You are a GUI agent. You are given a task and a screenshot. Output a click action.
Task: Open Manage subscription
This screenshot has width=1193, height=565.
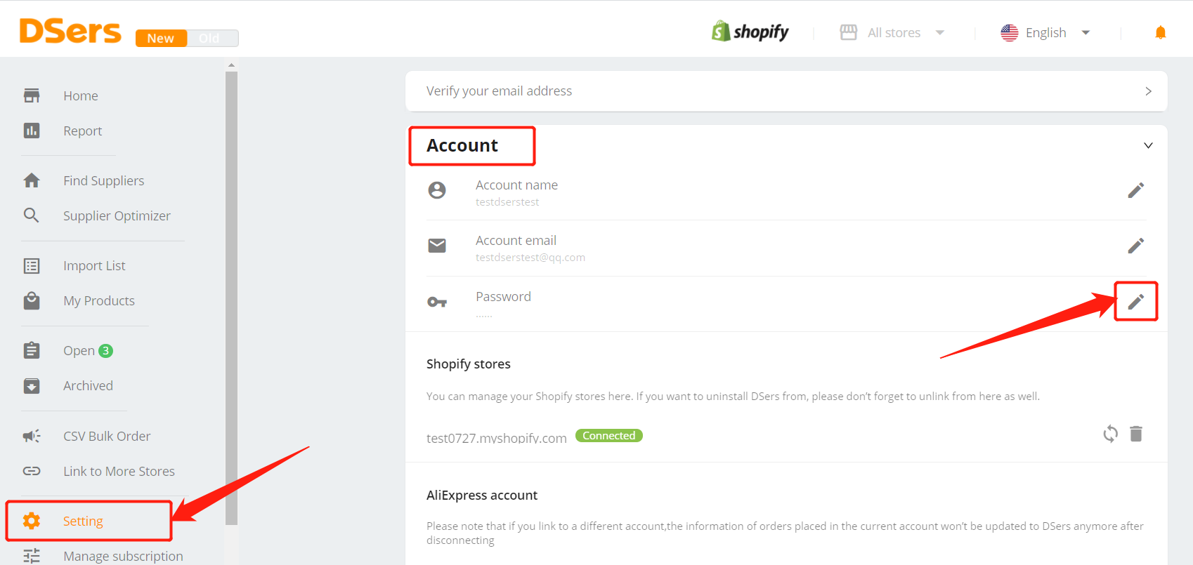coord(123,556)
